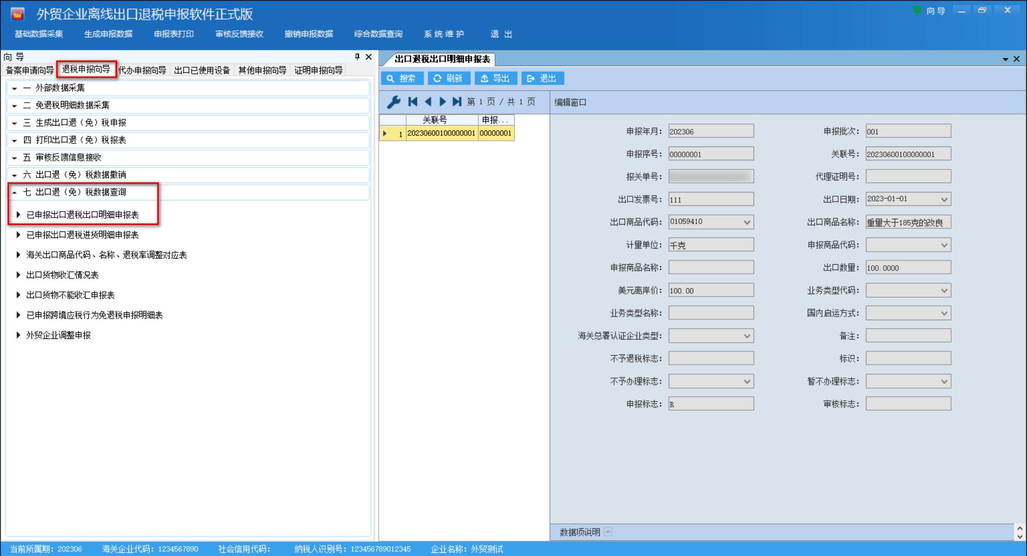Jump to last page arrow
The width and height of the screenshot is (1027, 556).
457,102
